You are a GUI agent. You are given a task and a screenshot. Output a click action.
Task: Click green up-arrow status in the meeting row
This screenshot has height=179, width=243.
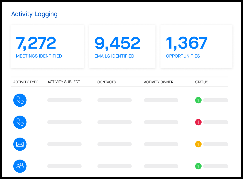198,166
